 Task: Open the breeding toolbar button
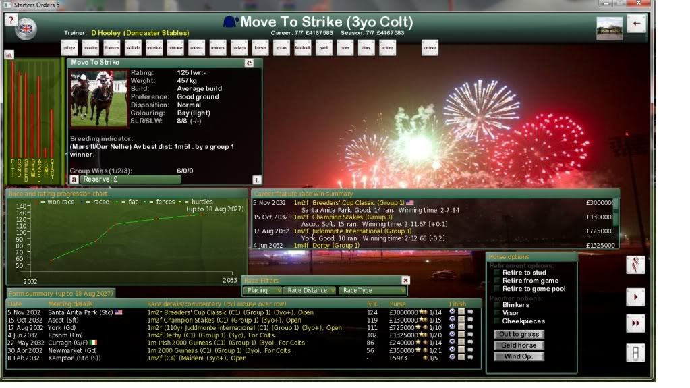[90, 47]
